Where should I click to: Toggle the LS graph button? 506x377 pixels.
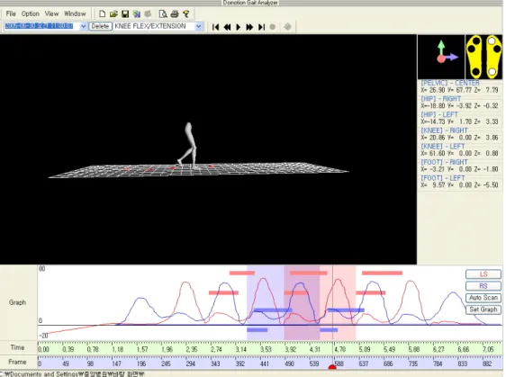tap(483, 274)
